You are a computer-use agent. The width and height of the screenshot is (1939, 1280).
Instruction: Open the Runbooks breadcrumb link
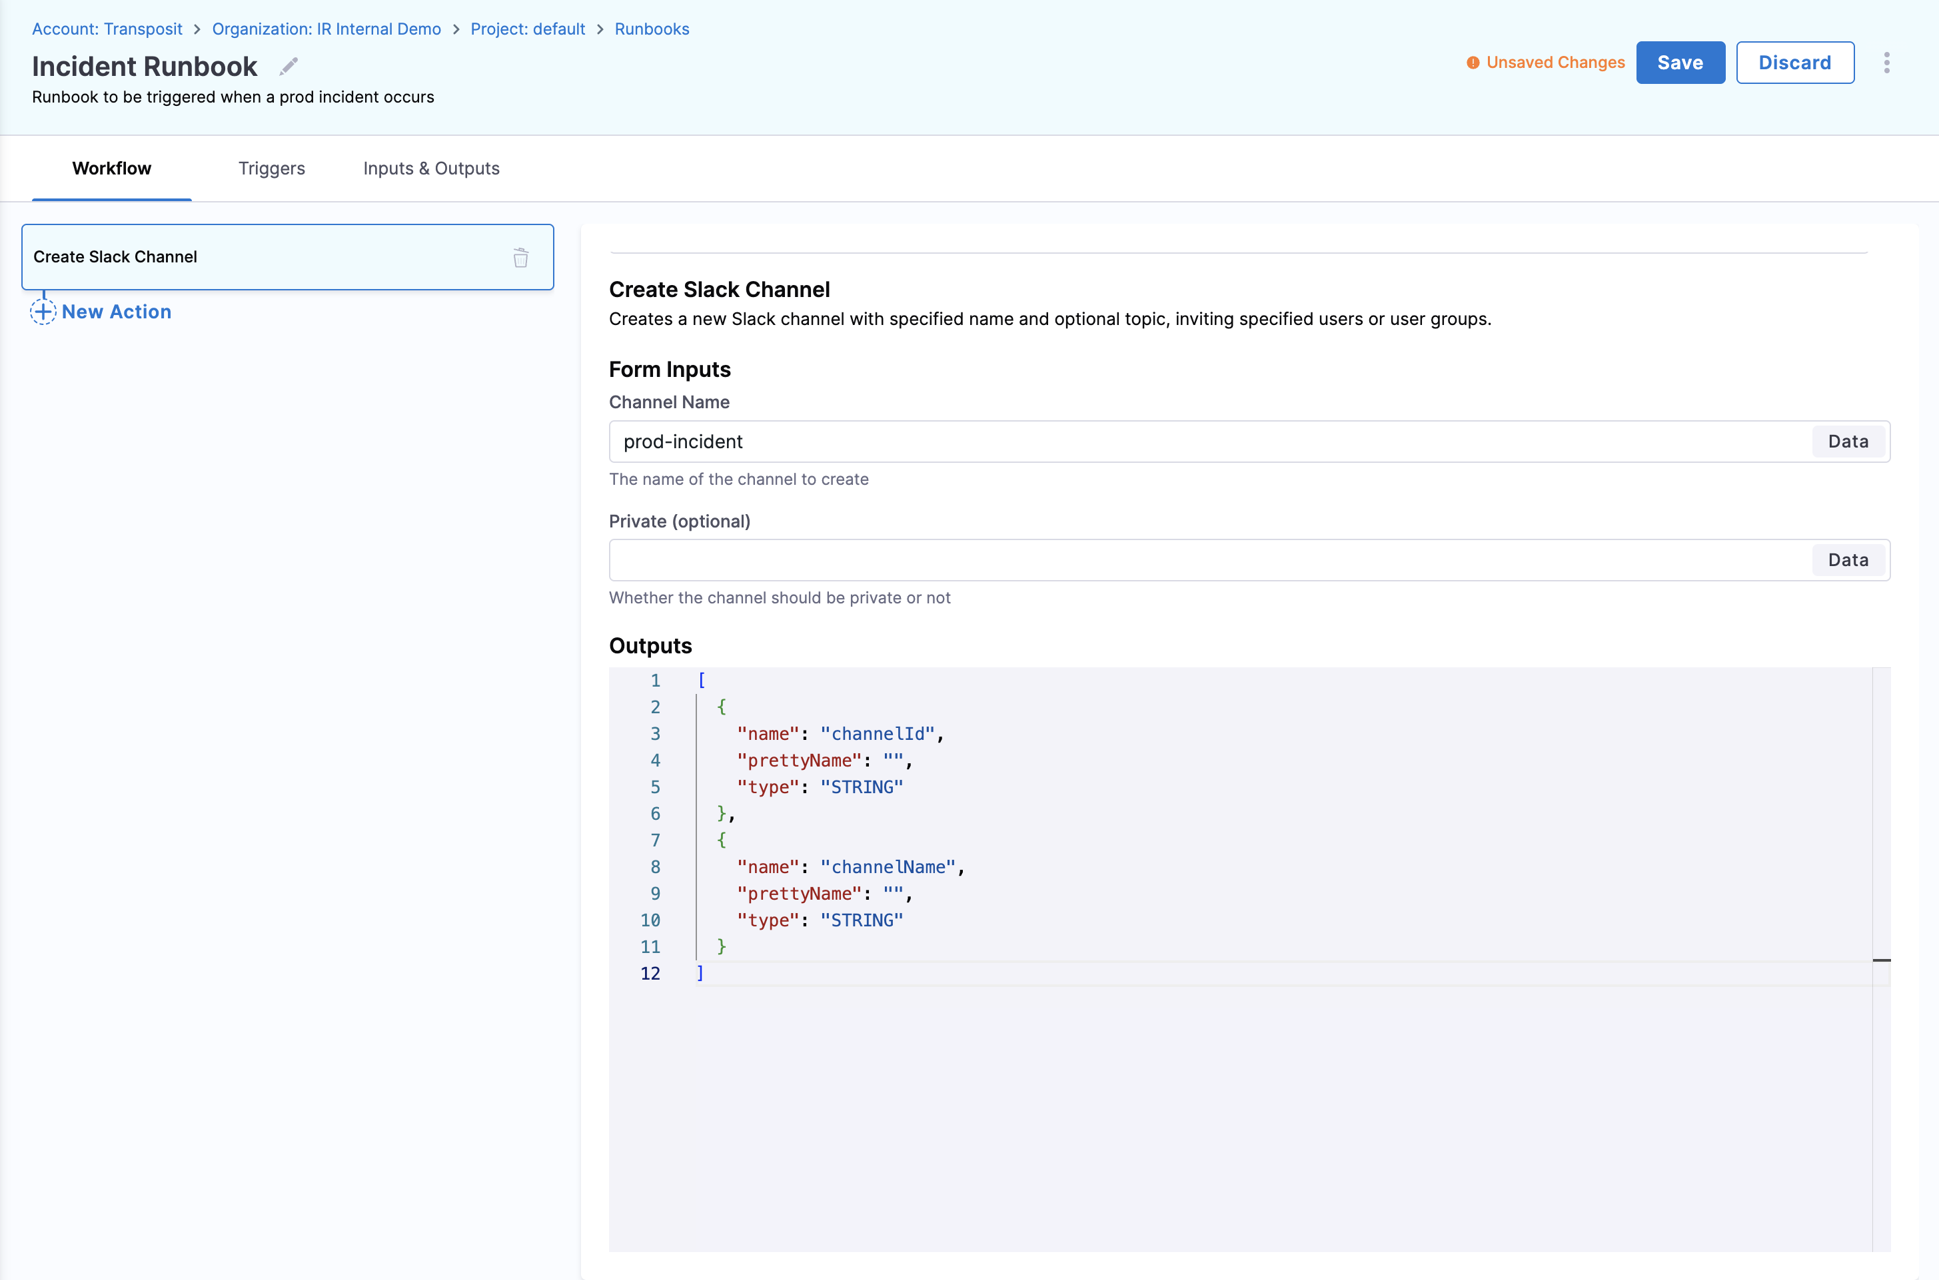tap(652, 29)
